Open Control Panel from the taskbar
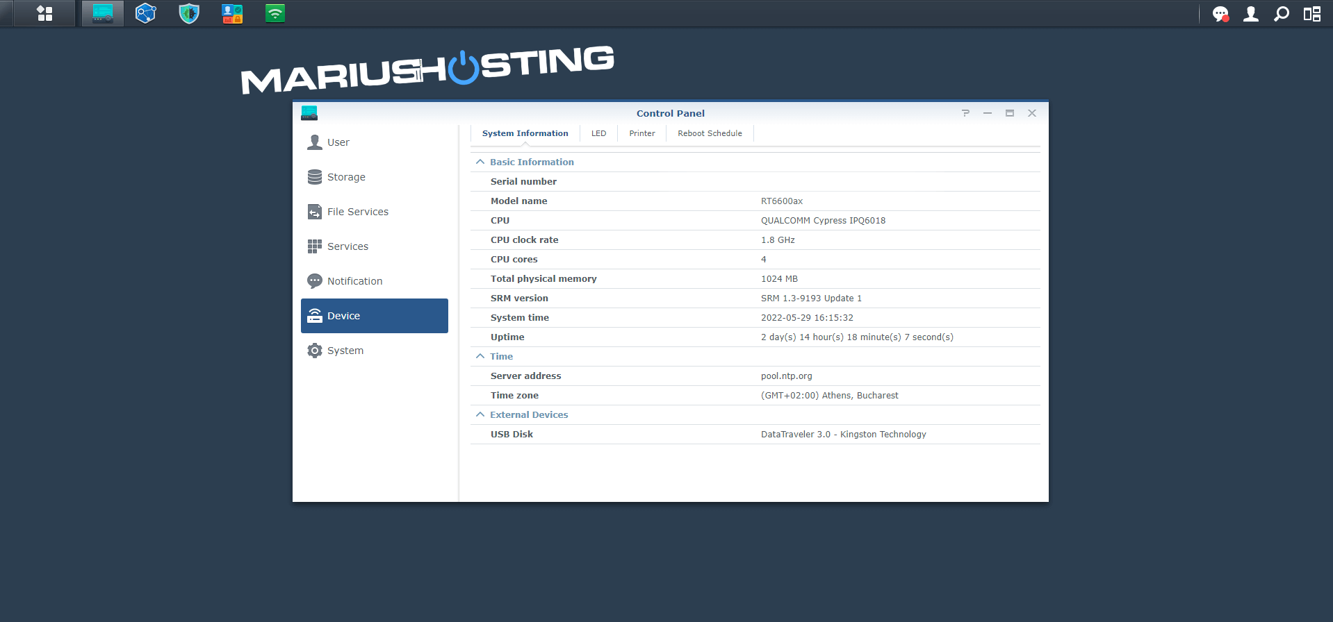 (x=103, y=13)
